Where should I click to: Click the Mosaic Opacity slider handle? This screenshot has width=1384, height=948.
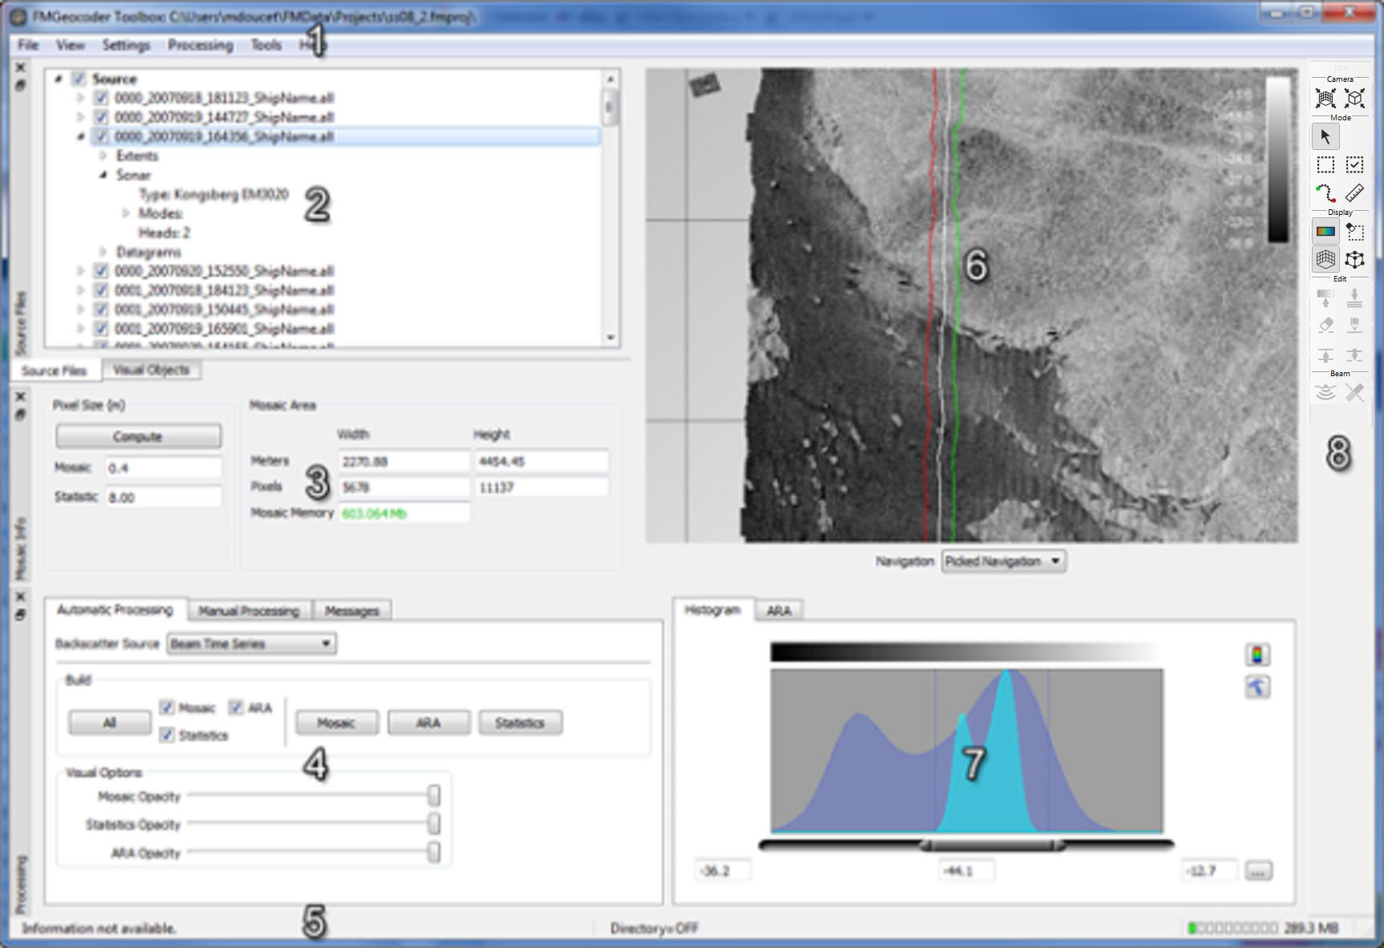[x=433, y=796]
